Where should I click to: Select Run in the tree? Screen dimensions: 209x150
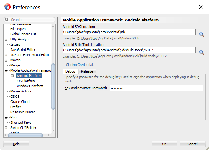click(14, 117)
